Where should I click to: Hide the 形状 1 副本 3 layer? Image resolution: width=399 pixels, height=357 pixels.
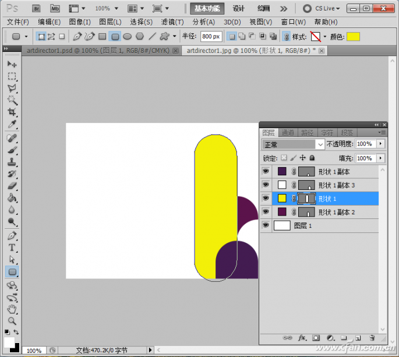[266, 185]
